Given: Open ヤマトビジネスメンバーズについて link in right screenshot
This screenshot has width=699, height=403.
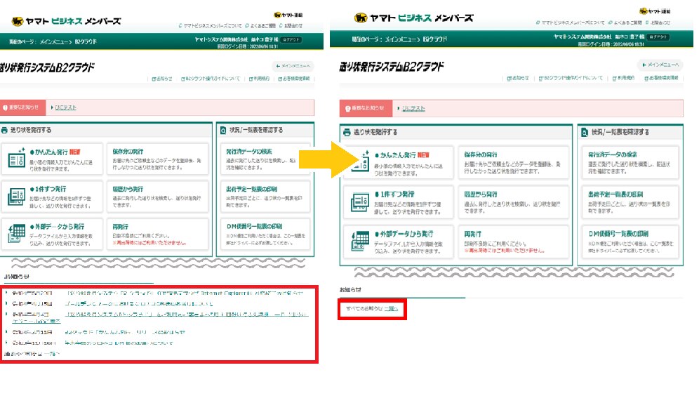Looking at the screenshot, I should pos(570,22).
